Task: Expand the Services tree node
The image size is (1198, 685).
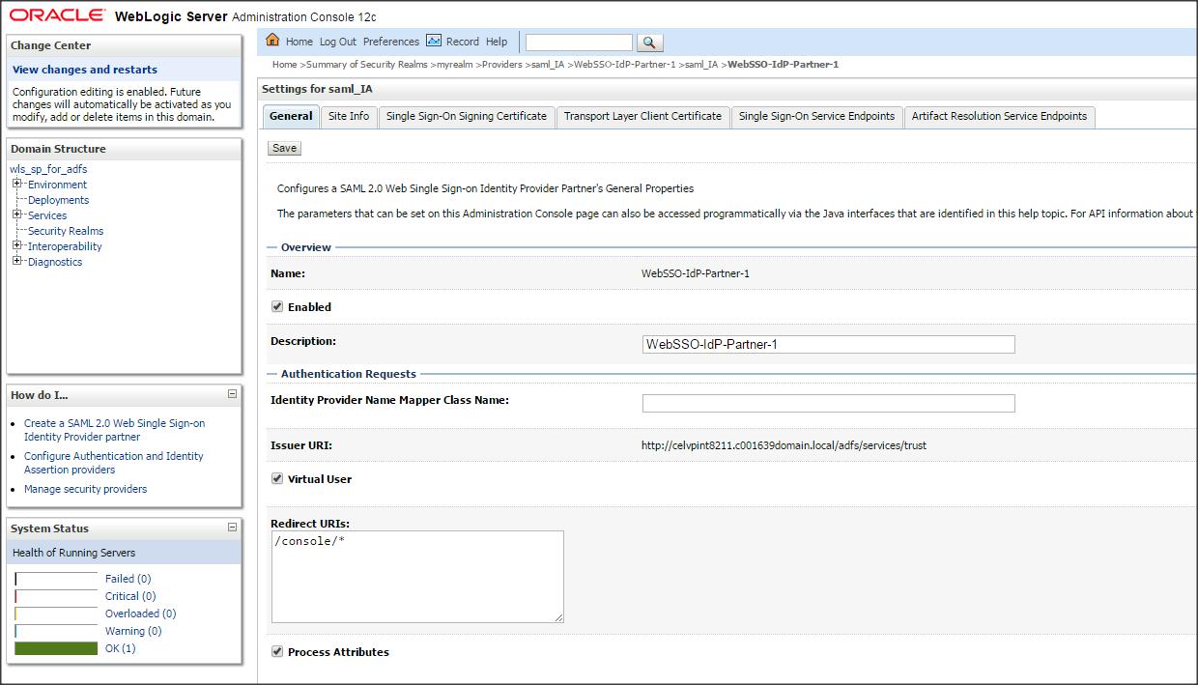Action: [x=17, y=215]
